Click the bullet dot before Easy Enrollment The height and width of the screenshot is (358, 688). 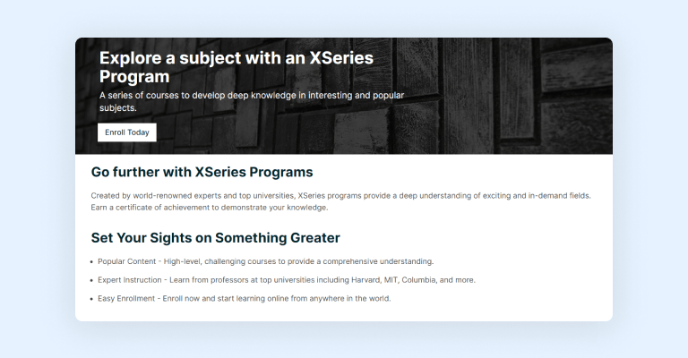pos(91,299)
